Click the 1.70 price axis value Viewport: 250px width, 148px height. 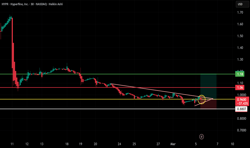click(x=240, y=12)
